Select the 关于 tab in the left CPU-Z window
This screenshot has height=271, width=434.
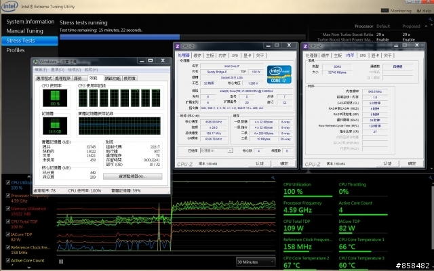[260, 56]
